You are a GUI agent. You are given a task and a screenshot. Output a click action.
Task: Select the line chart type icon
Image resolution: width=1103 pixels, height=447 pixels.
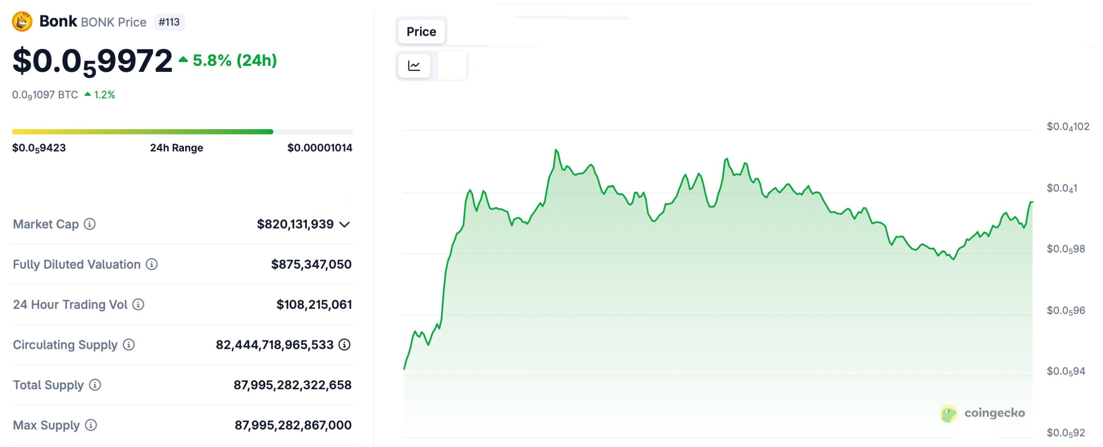414,65
